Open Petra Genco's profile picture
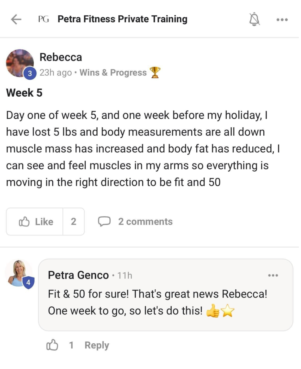The height and width of the screenshot is (369, 301). (18, 272)
